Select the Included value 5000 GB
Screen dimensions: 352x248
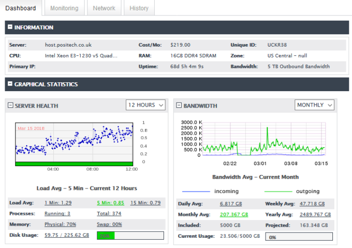click(x=230, y=225)
